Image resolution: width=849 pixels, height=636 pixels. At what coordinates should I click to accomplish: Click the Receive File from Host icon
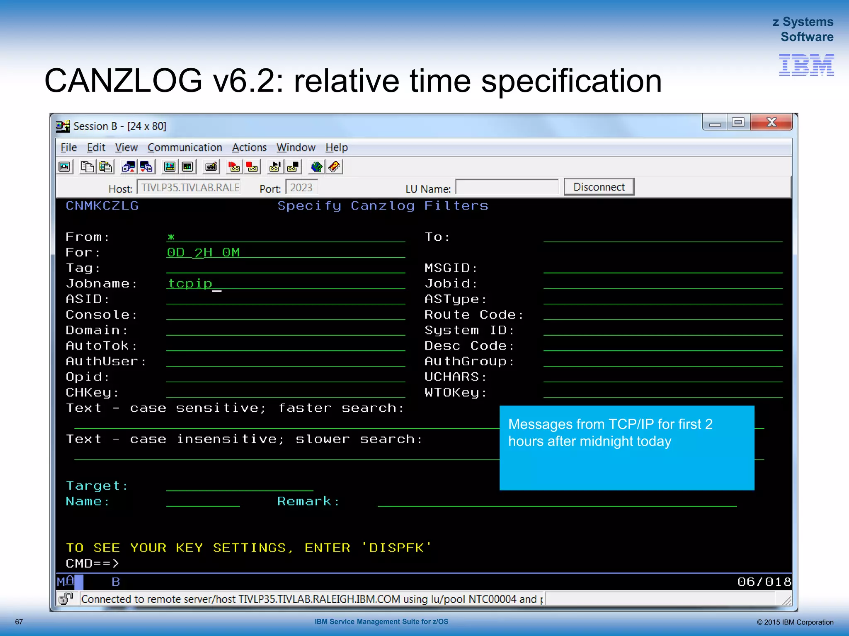147,167
